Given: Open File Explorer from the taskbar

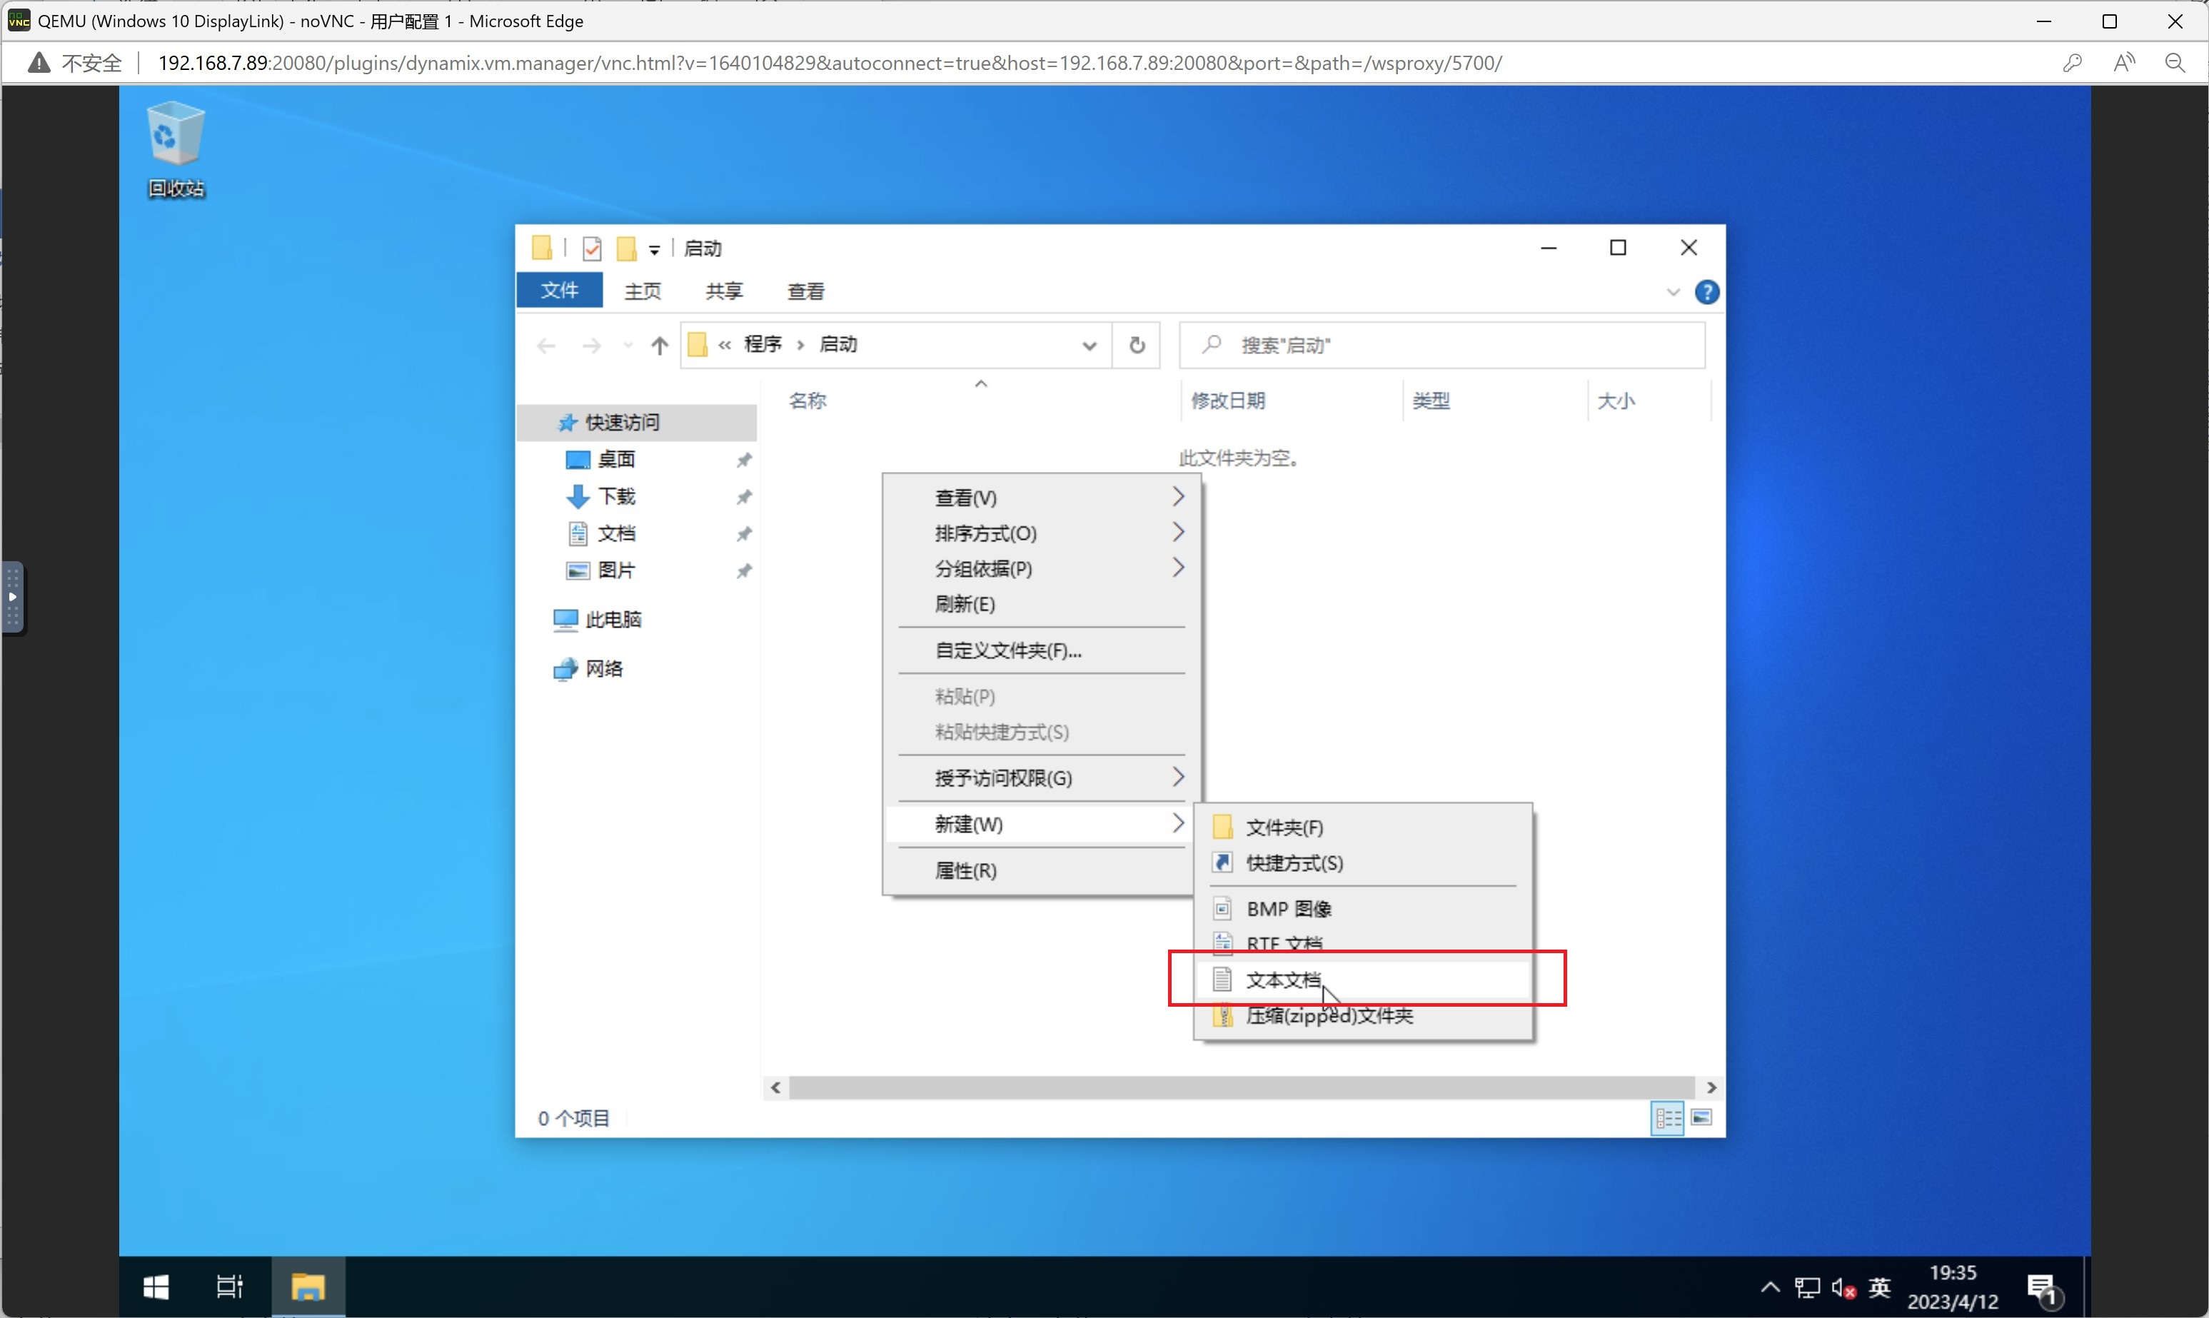Looking at the screenshot, I should coord(308,1286).
